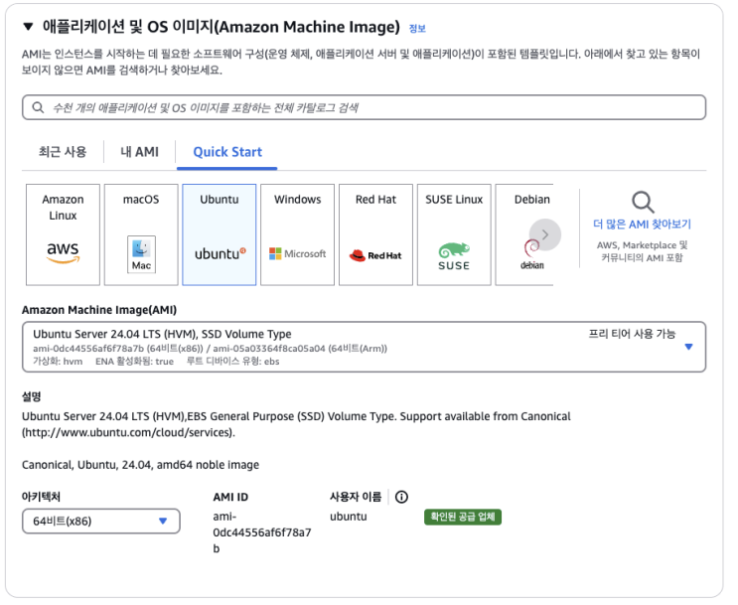Open the 정보 info link

[417, 29]
